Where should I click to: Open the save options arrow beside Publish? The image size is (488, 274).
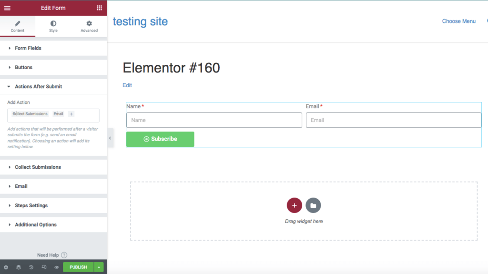(99, 267)
